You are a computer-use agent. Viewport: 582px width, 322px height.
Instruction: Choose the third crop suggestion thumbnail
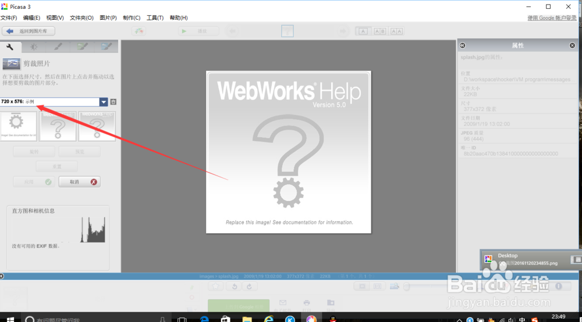[x=97, y=126]
